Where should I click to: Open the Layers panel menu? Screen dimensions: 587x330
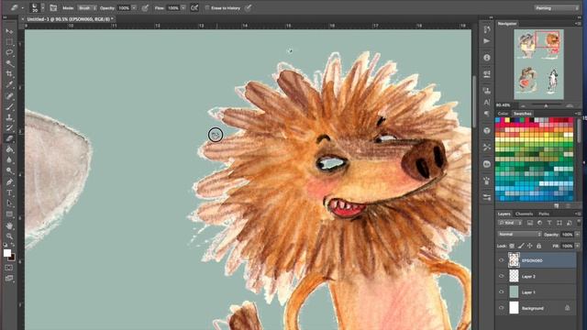point(577,214)
